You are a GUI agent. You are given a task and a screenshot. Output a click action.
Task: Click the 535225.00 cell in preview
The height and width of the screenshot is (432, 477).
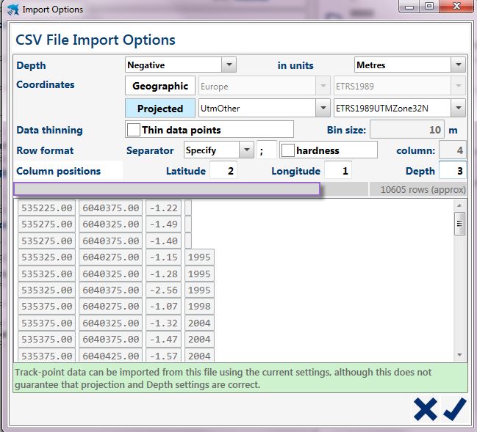47,208
